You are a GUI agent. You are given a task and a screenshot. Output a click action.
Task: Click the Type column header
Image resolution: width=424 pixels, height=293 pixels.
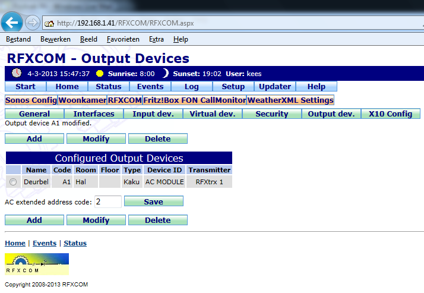point(132,170)
